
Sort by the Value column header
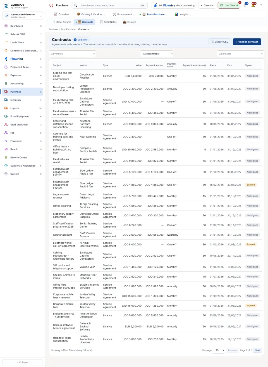[x=138, y=65]
